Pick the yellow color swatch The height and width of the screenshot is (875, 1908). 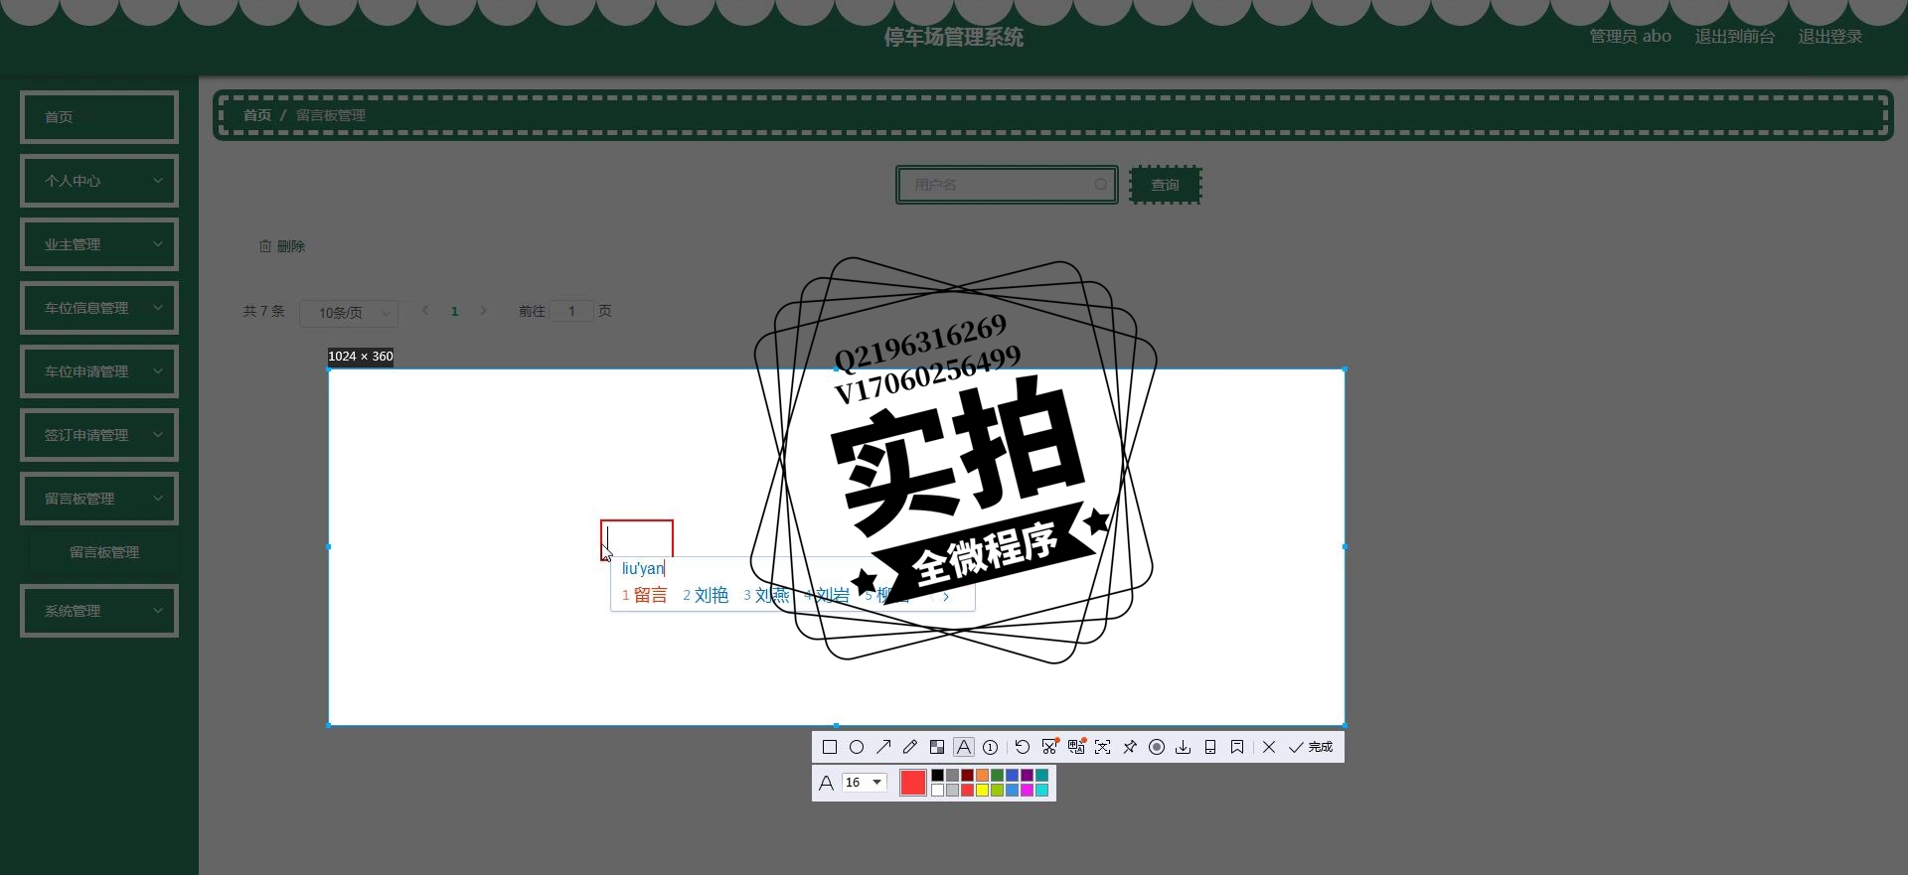click(x=983, y=791)
